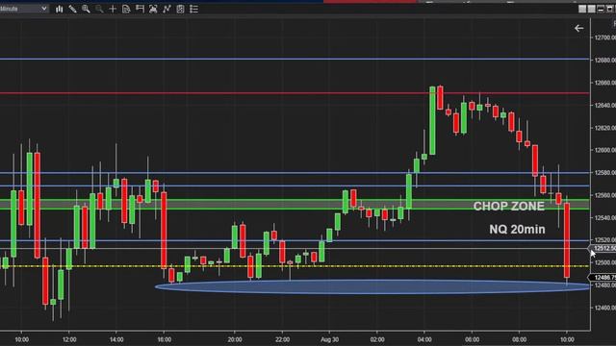Viewport: 616px width, 346px height.
Task: Open the drawing tools pencil icon
Action: coord(72,9)
